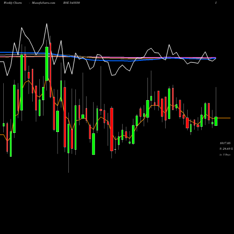Click the 'MunafaSutra.com' label
The width and height of the screenshot is (234, 234).
44,3
